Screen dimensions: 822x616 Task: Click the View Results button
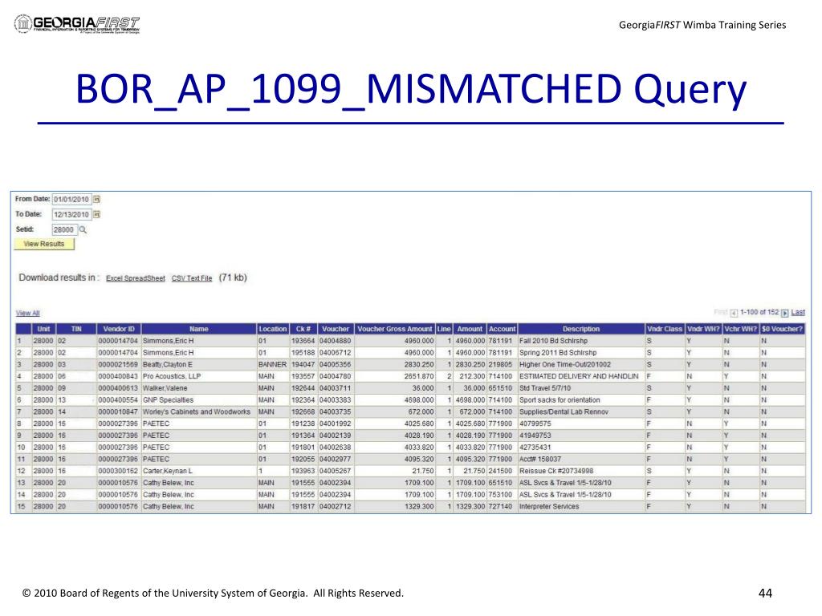44,244
